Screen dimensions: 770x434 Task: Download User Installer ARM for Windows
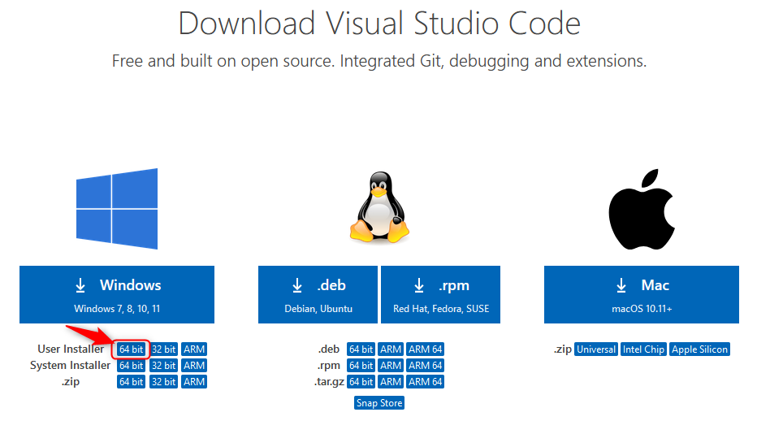pyautogui.click(x=194, y=349)
